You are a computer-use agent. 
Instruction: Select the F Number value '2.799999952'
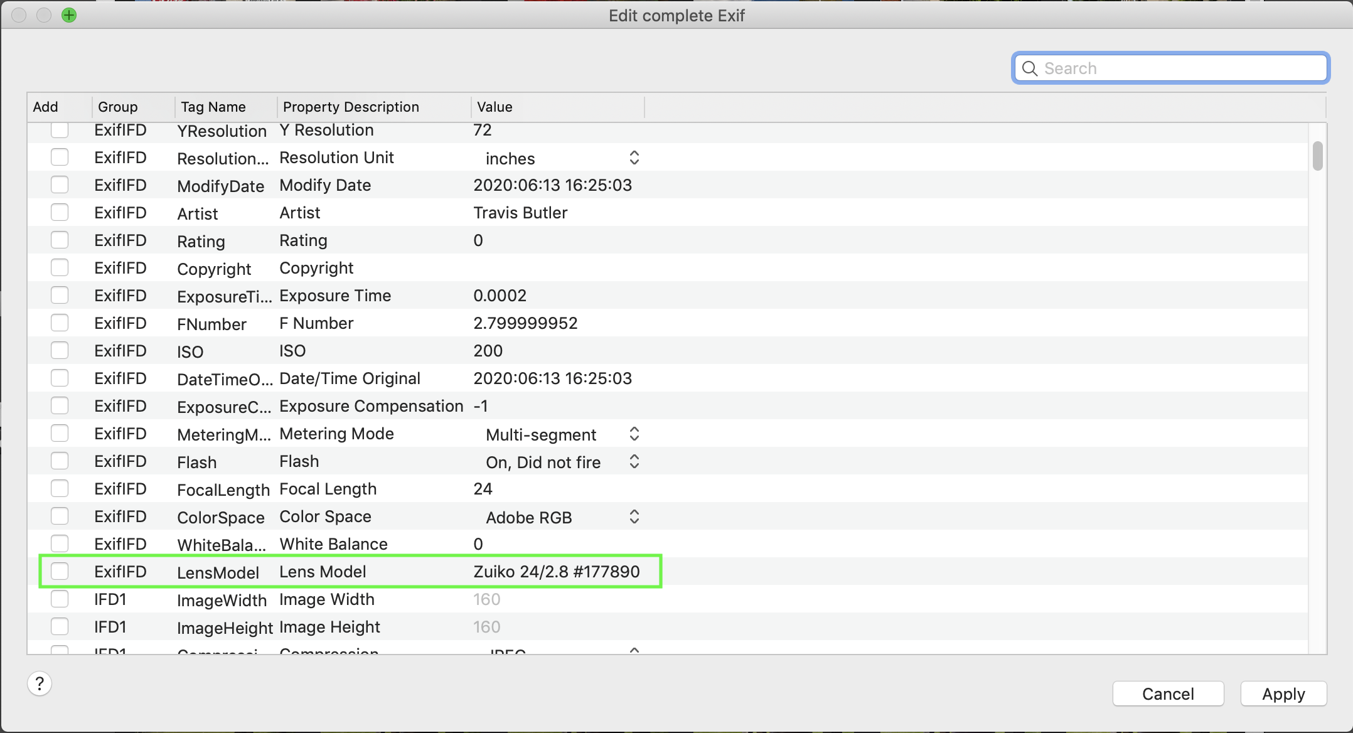coord(525,323)
